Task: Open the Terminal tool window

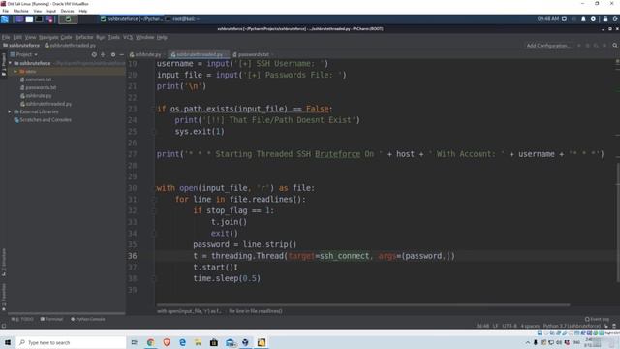Action: [x=51, y=319]
